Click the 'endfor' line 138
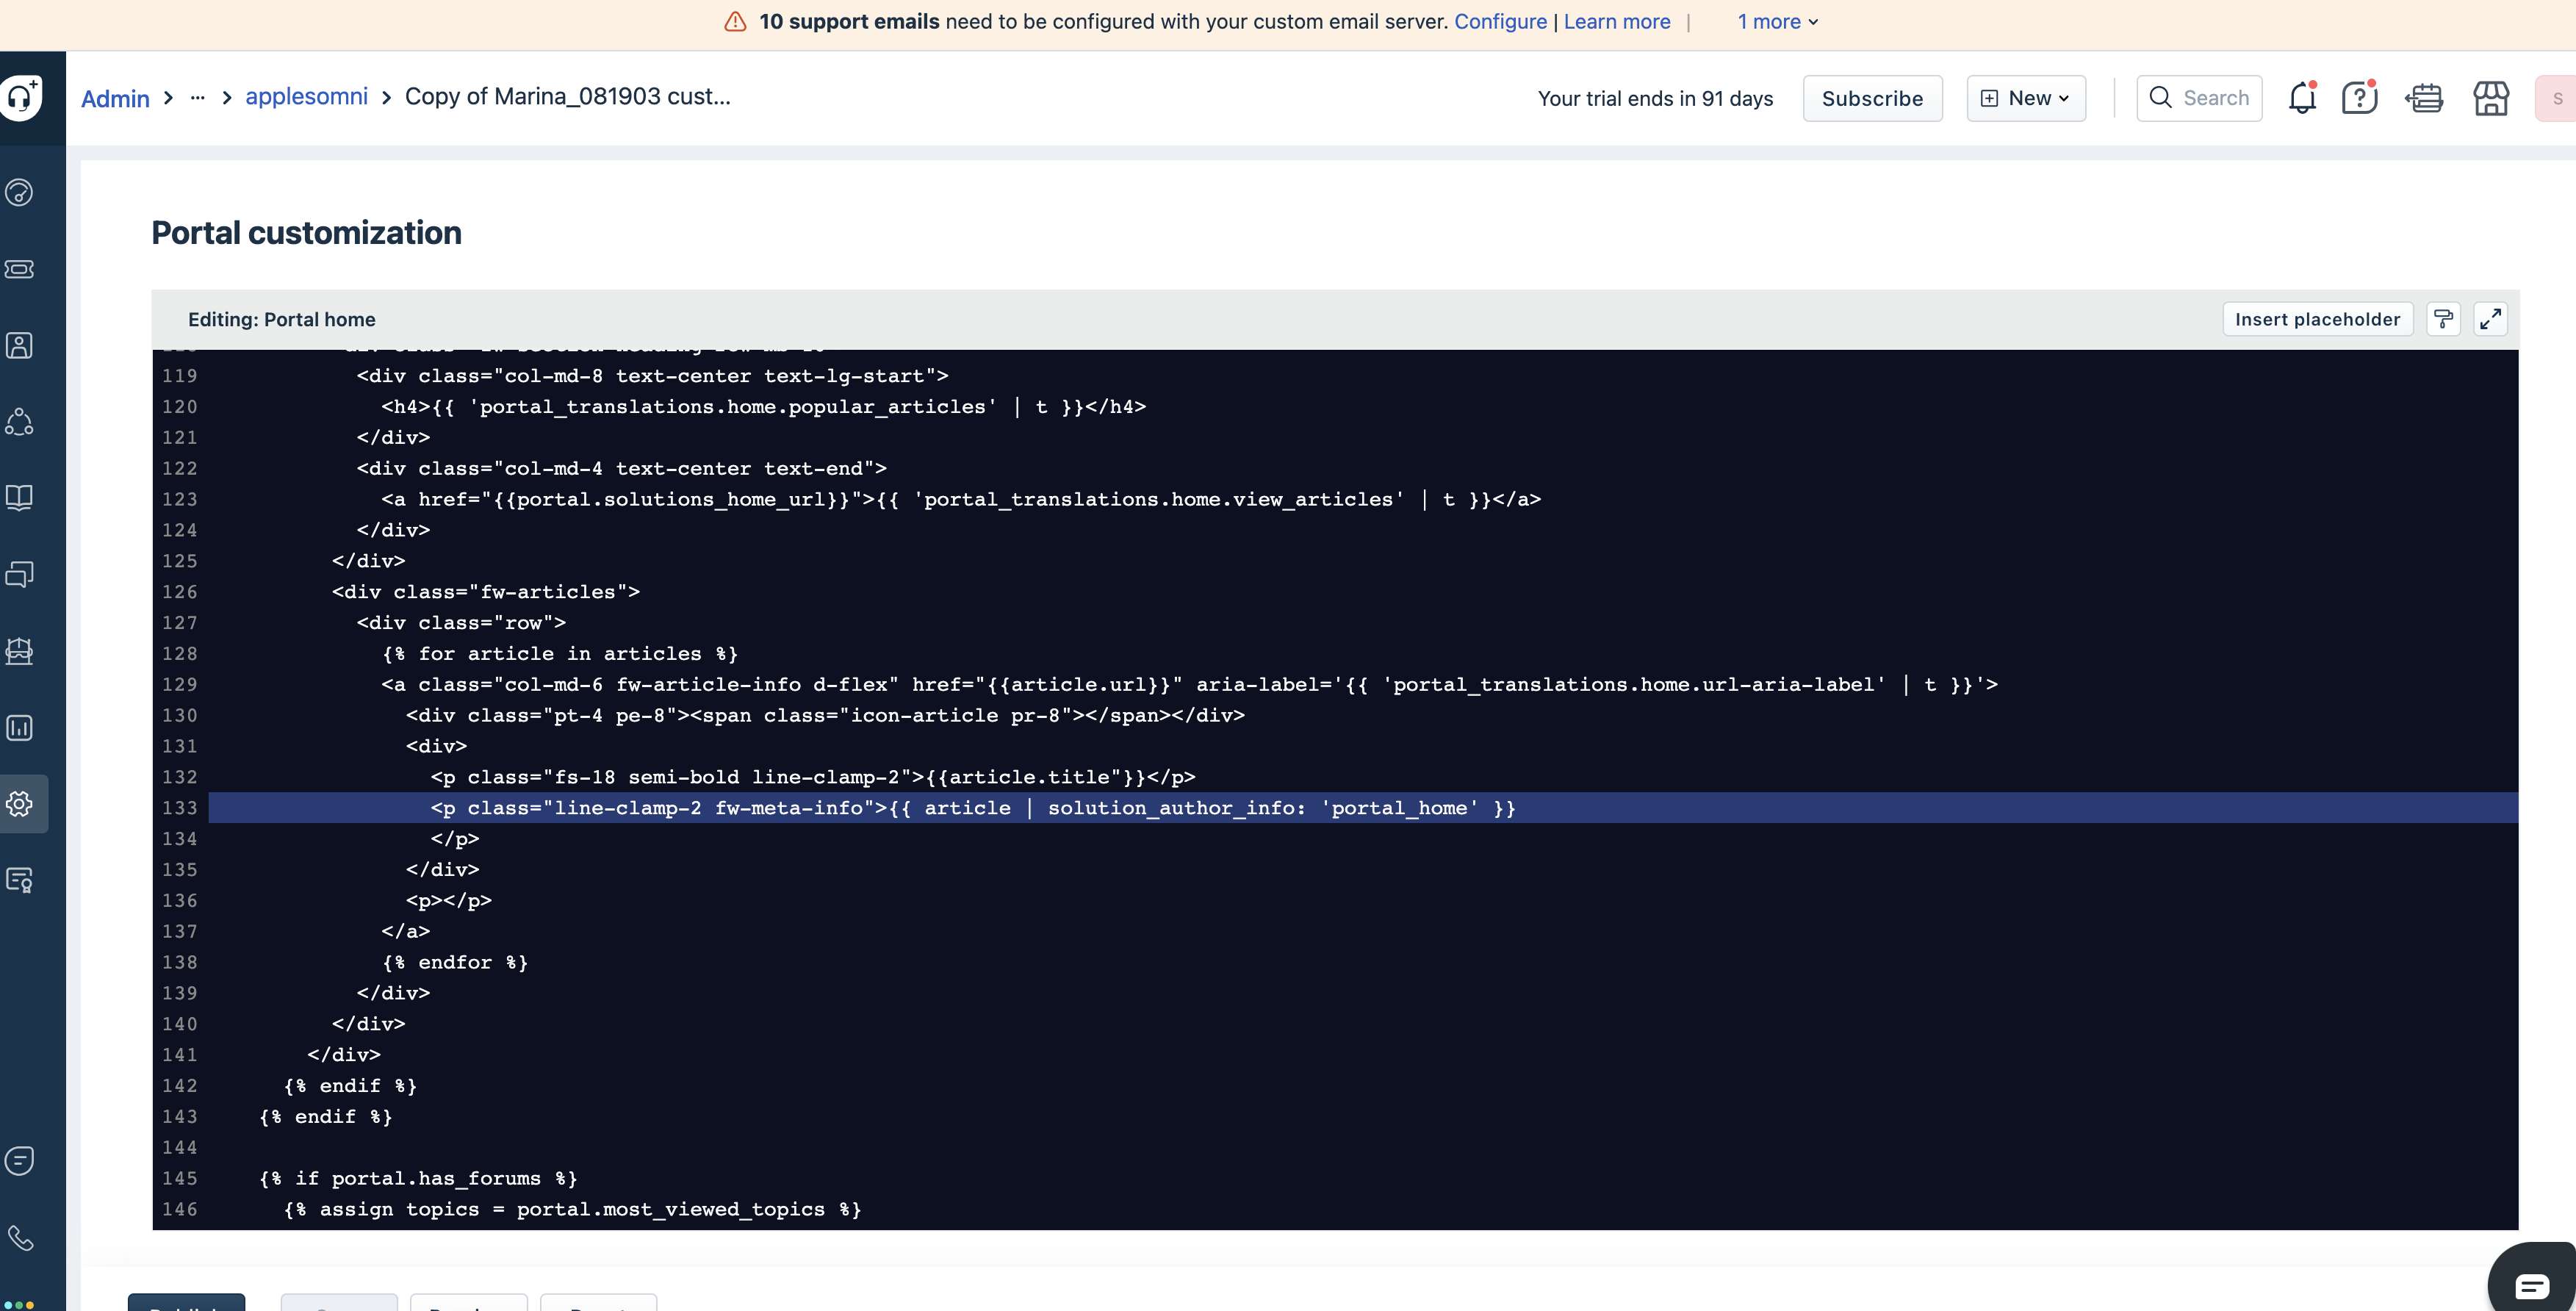The width and height of the screenshot is (2576, 1311). coord(455,963)
